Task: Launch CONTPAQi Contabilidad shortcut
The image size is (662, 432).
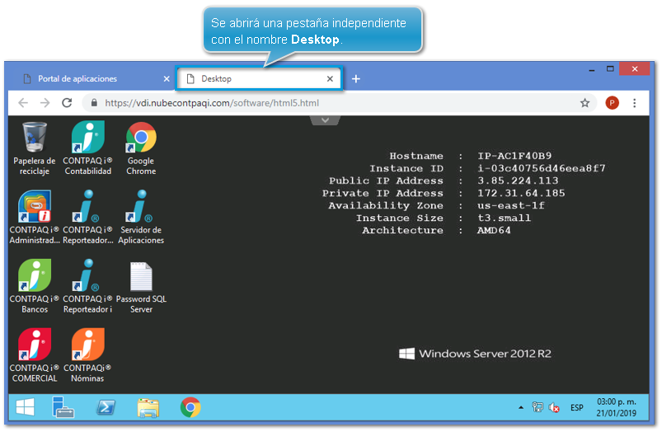Action: click(88, 148)
